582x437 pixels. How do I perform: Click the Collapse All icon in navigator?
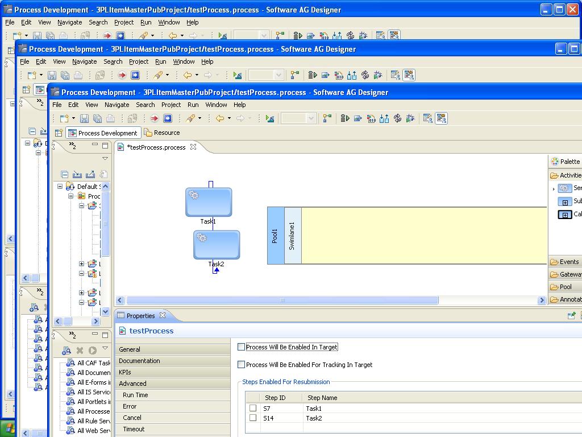[x=65, y=174]
